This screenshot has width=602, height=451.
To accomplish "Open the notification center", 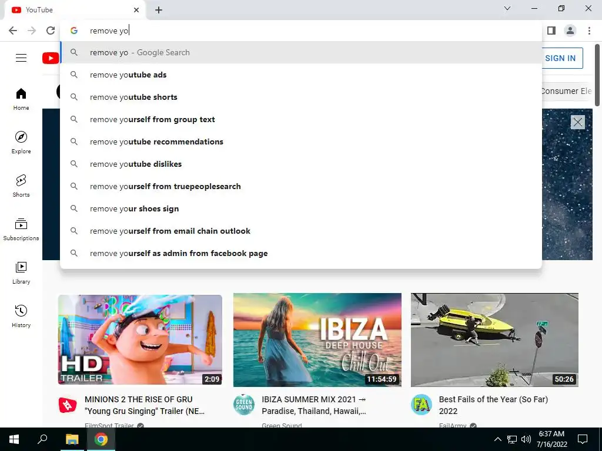I will [583, 439].
